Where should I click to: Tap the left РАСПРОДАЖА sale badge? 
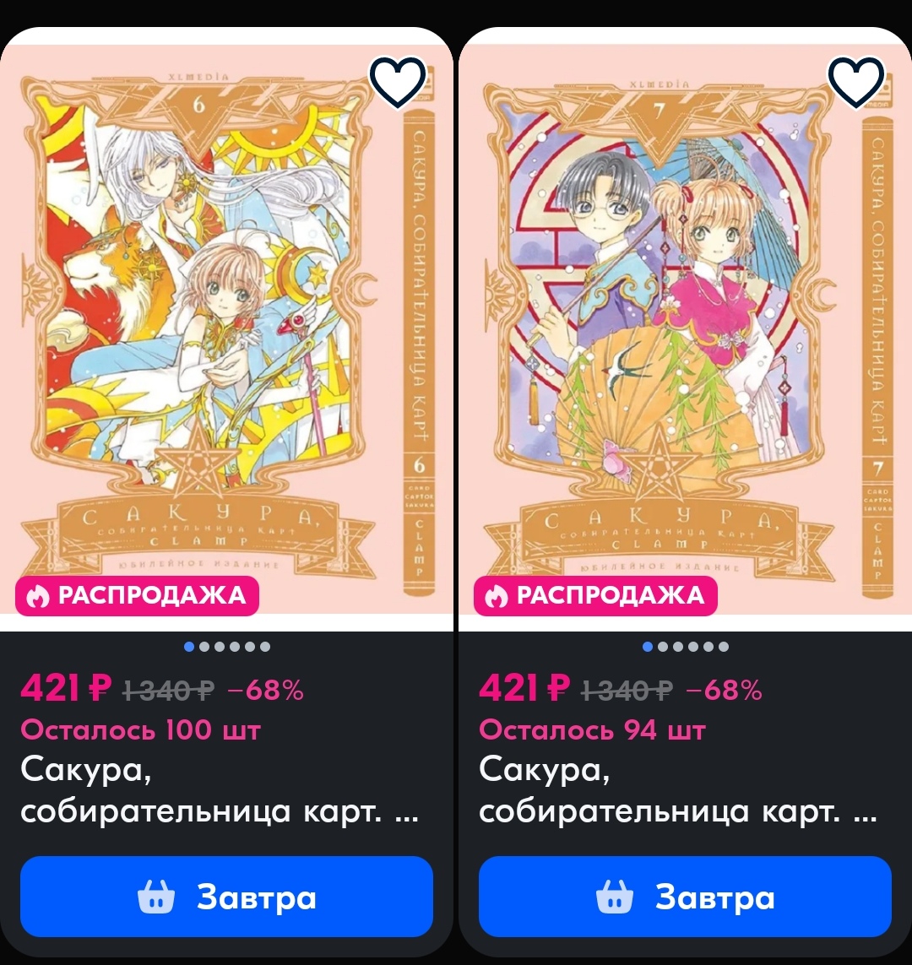(137, 596)
